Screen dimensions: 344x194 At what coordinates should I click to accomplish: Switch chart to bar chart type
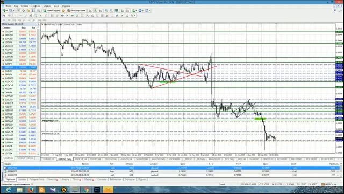point(90,11)
